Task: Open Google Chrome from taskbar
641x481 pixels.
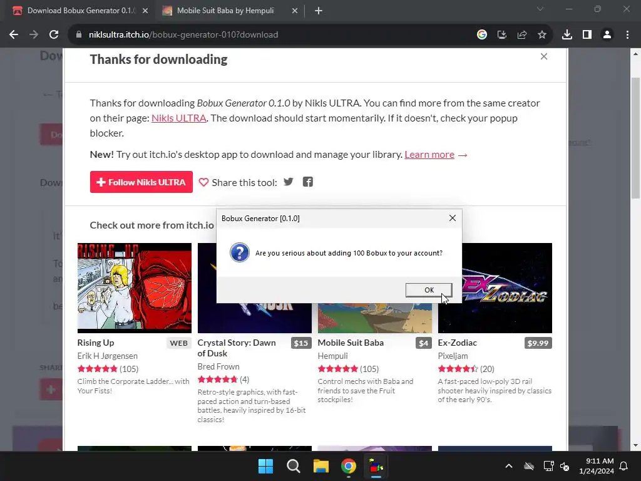Action: pyautogui.click(x=348, y=466)
